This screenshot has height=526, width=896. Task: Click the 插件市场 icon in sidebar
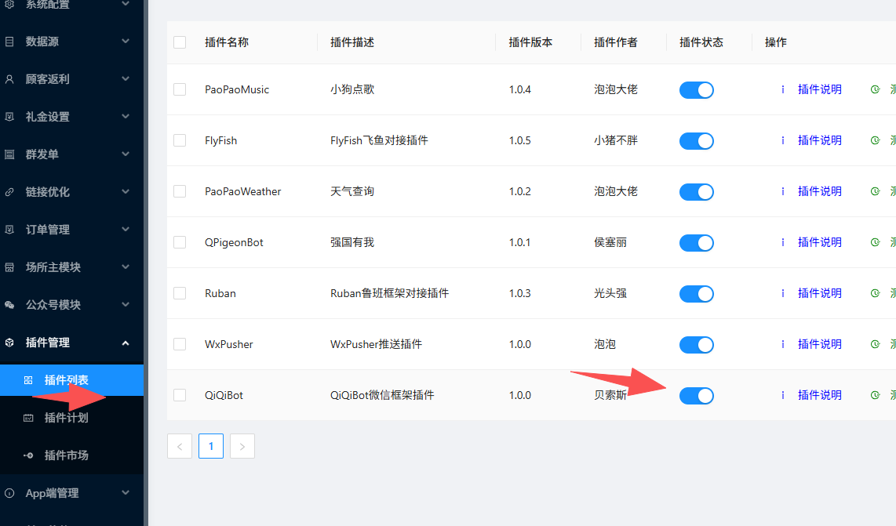click(x=28, y=455)
